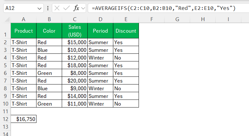The height and width of the screenshot is (136, 249).
Task: Expand the function list arrow beside fx
Action: (83, 8)
